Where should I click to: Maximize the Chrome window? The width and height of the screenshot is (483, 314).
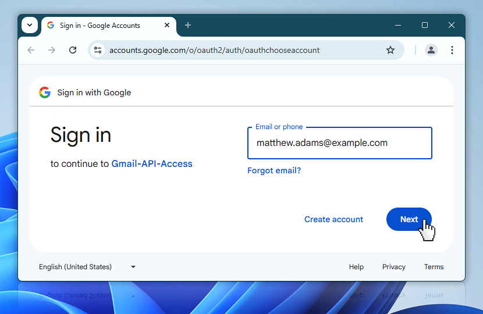pyautogui.click(x=425, y=25)
